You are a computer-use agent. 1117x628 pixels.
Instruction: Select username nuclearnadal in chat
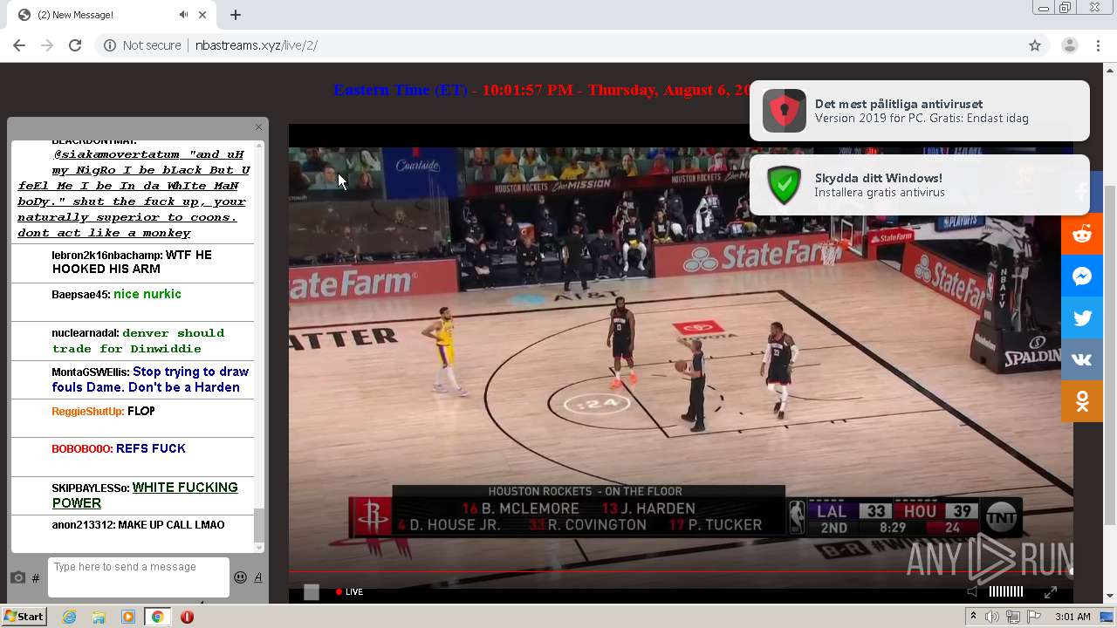coord(85,333)
